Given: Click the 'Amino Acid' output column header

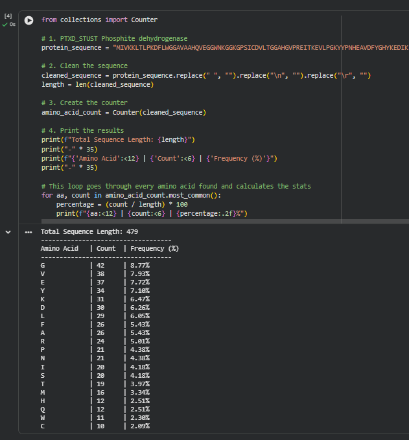Looking at the screenshot, I should (x=59, y=249).
